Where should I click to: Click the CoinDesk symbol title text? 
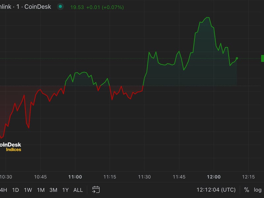pos(26,7)
